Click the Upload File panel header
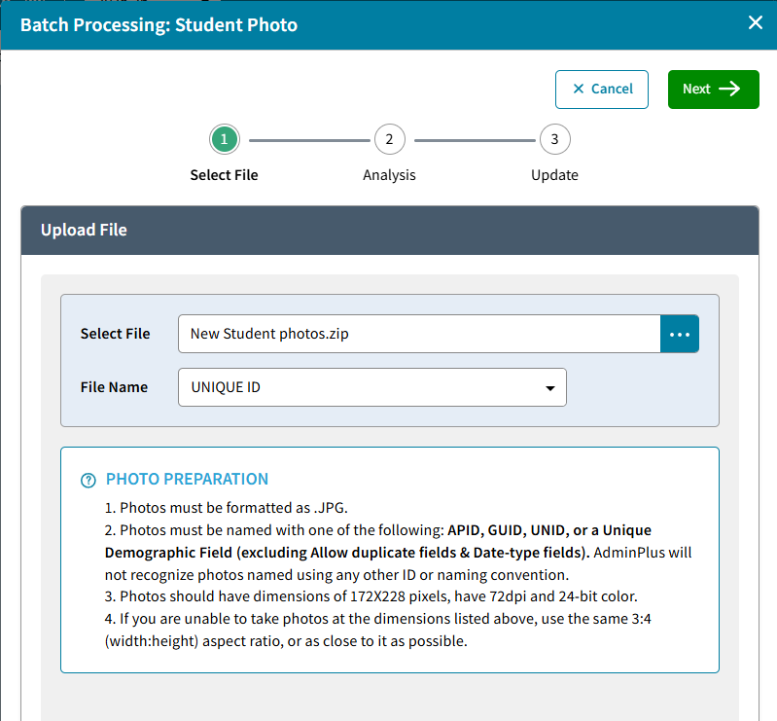This screenshot has height=721, width=777. click(x=390, y=230)
